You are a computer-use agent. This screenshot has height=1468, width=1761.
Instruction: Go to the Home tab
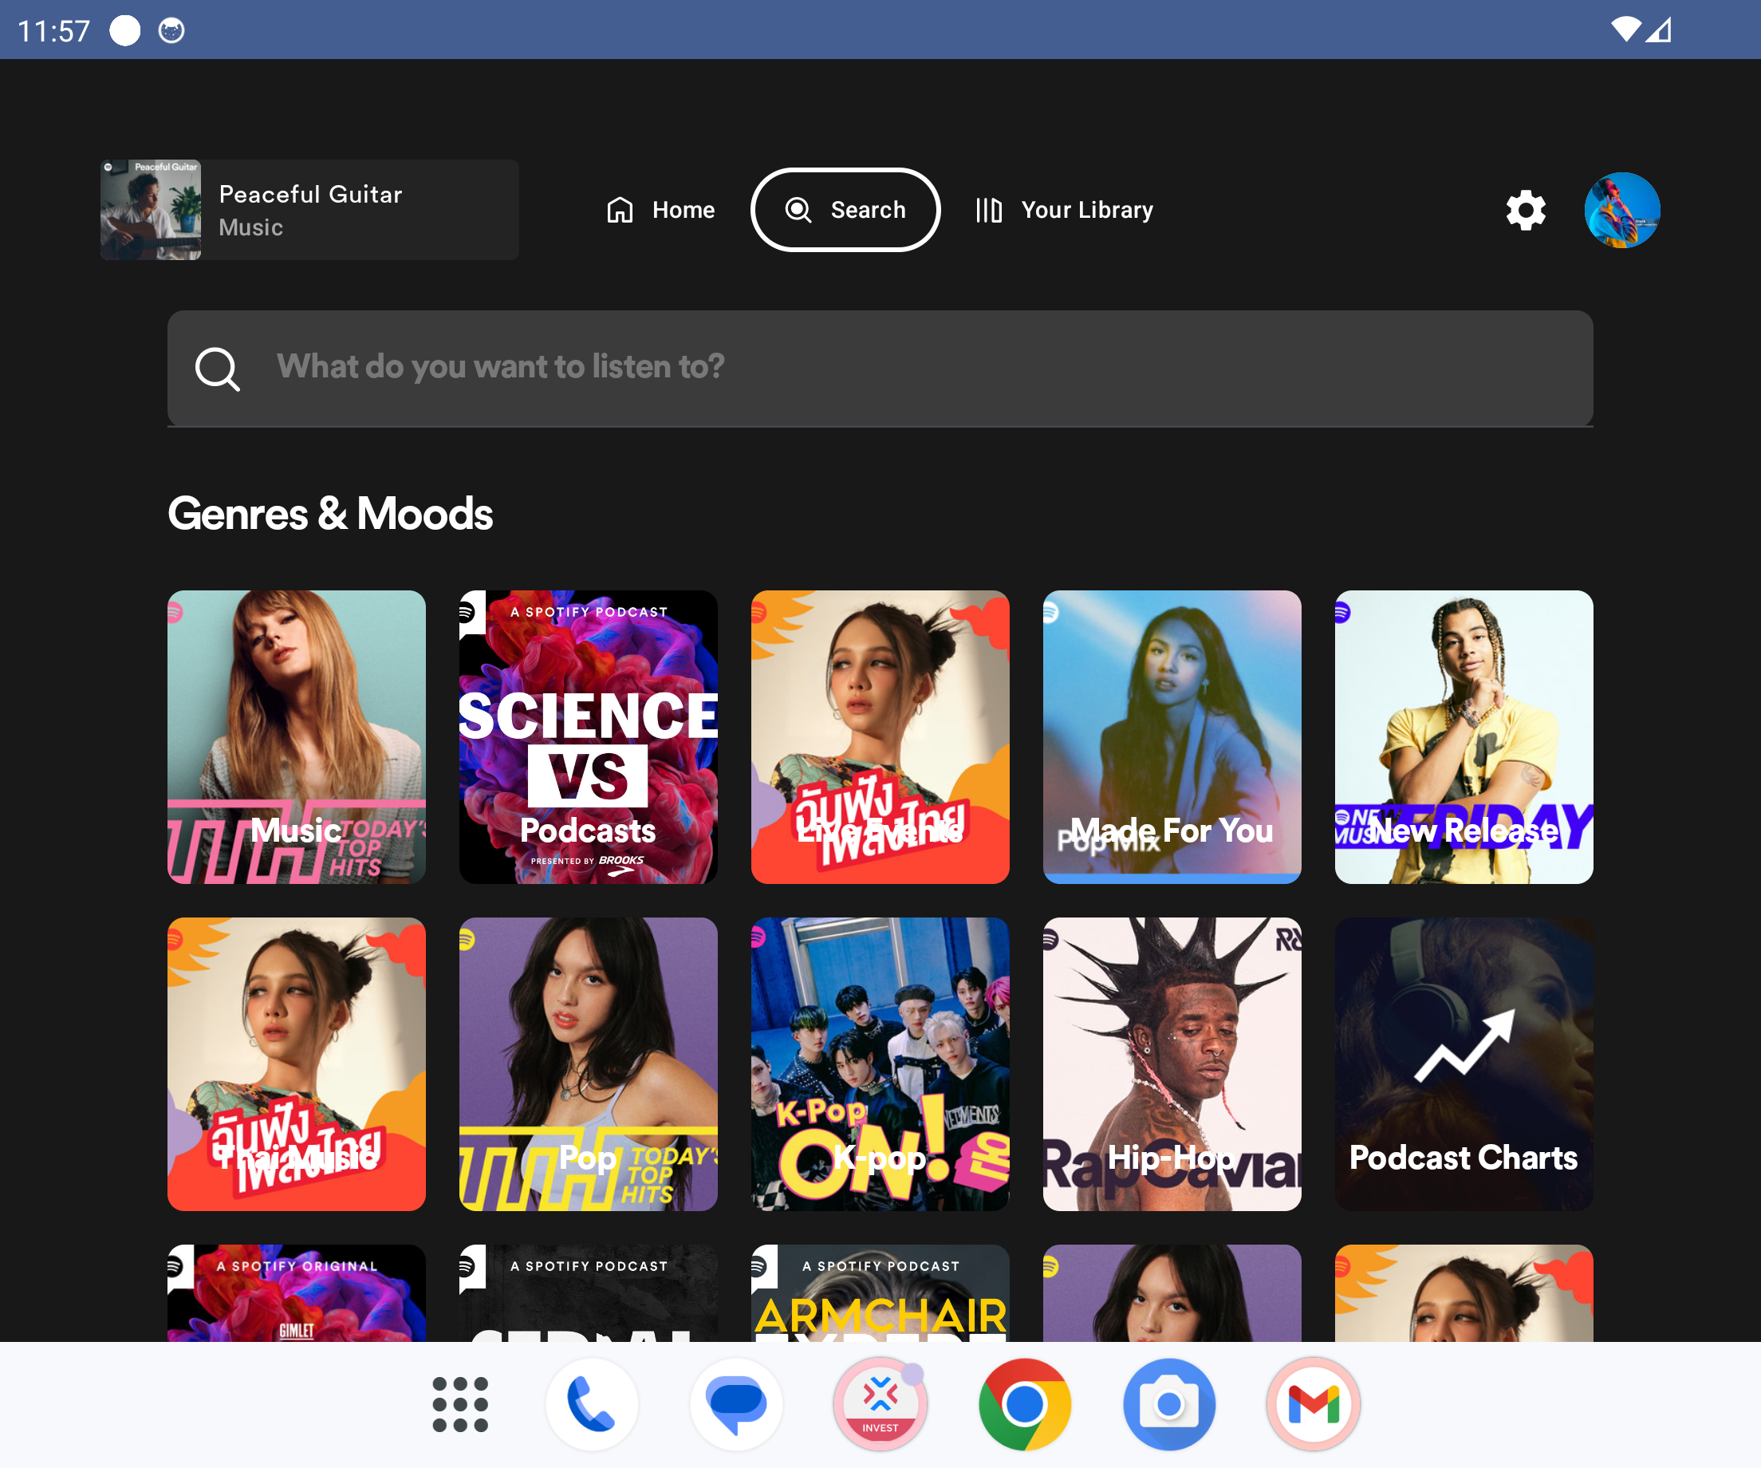point(661,210)
